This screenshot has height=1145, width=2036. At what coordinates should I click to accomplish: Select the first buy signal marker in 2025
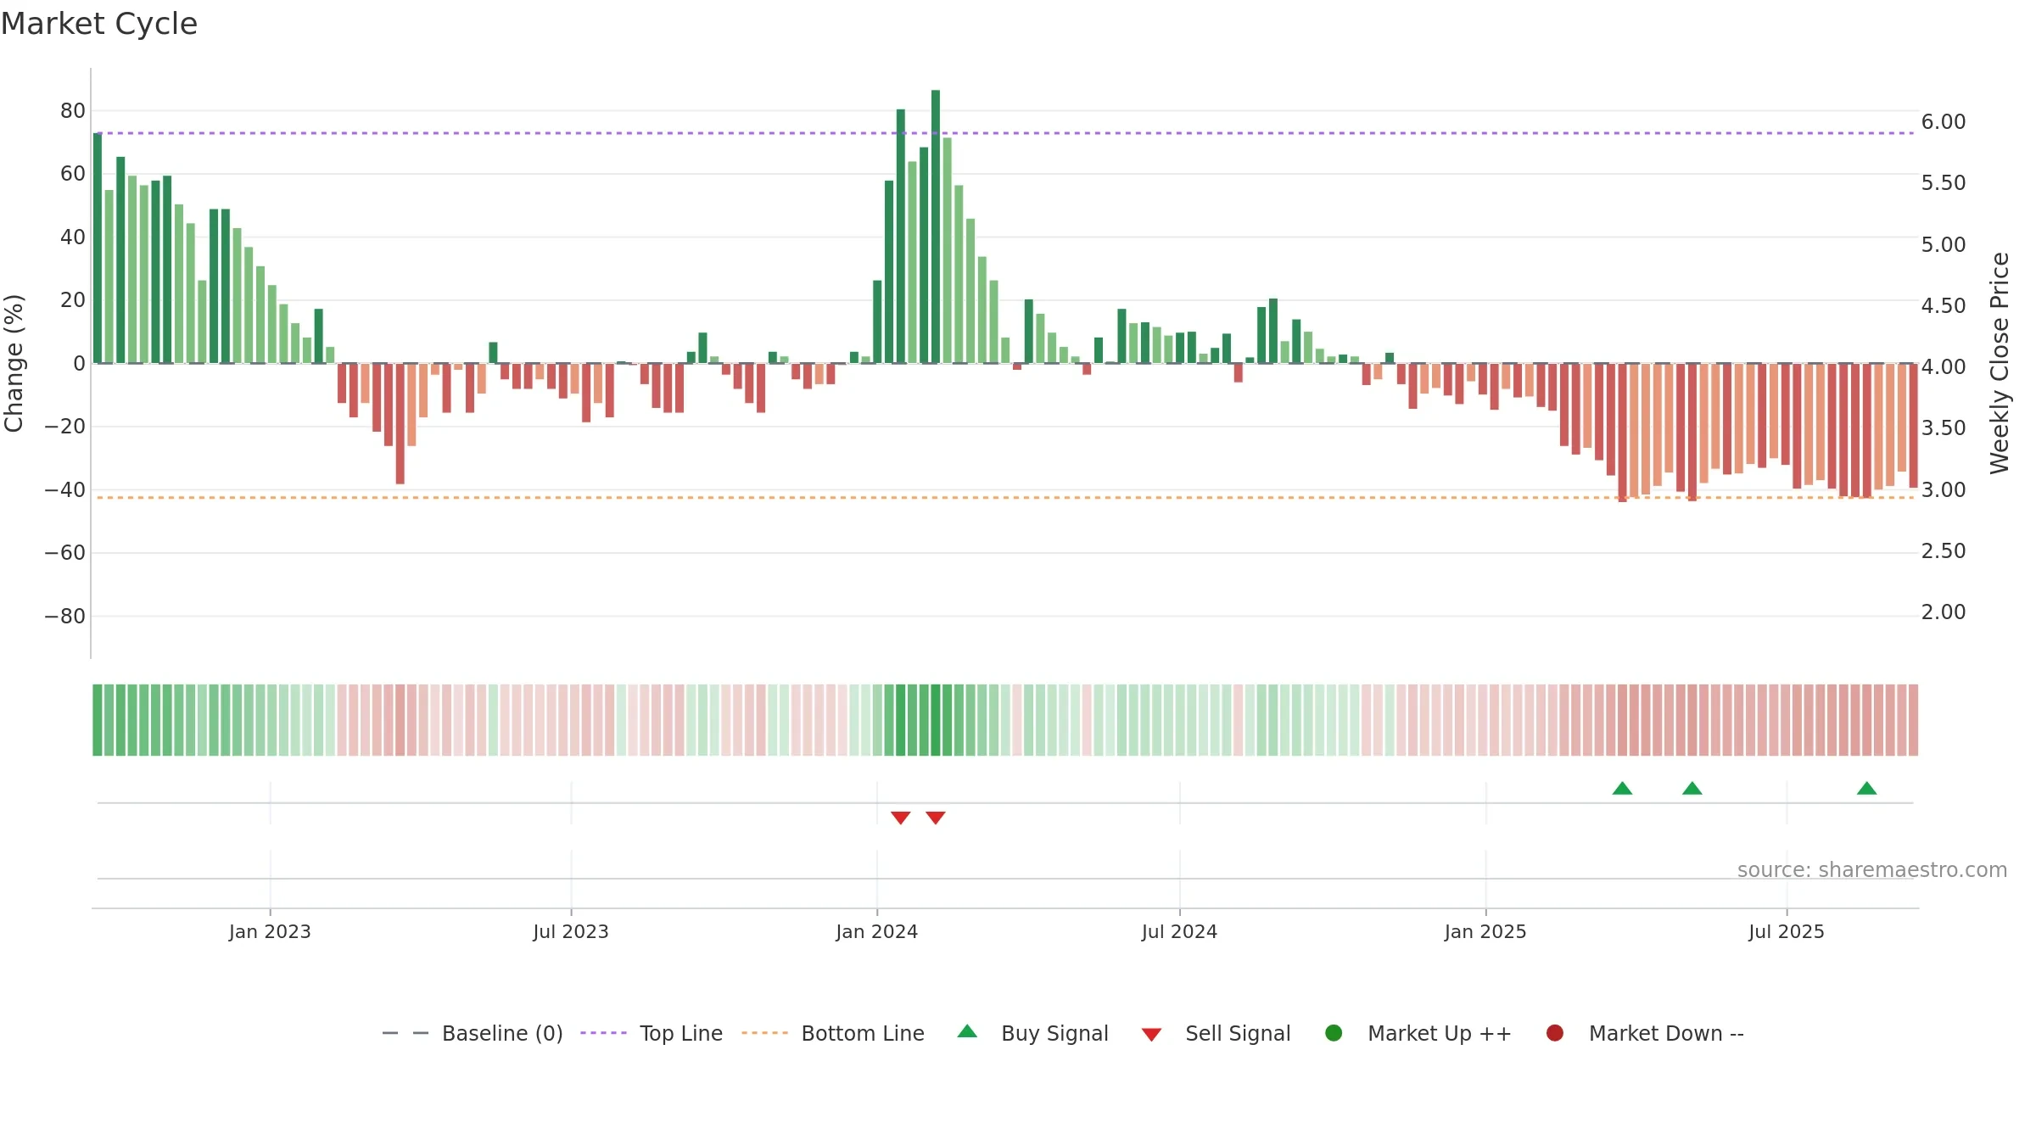pyautogui.click(x=1622, y=788)
